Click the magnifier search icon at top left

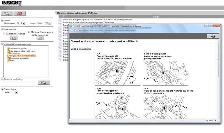click(x=7, y=13)
